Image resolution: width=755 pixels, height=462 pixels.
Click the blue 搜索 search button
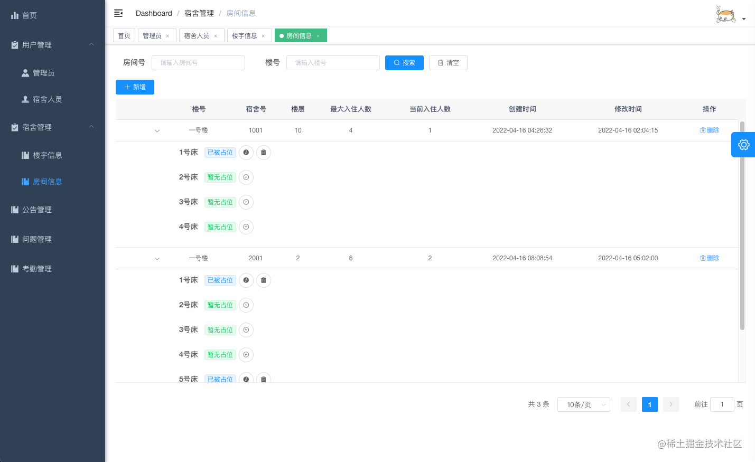pyautogui.click(x=404, y=63)
